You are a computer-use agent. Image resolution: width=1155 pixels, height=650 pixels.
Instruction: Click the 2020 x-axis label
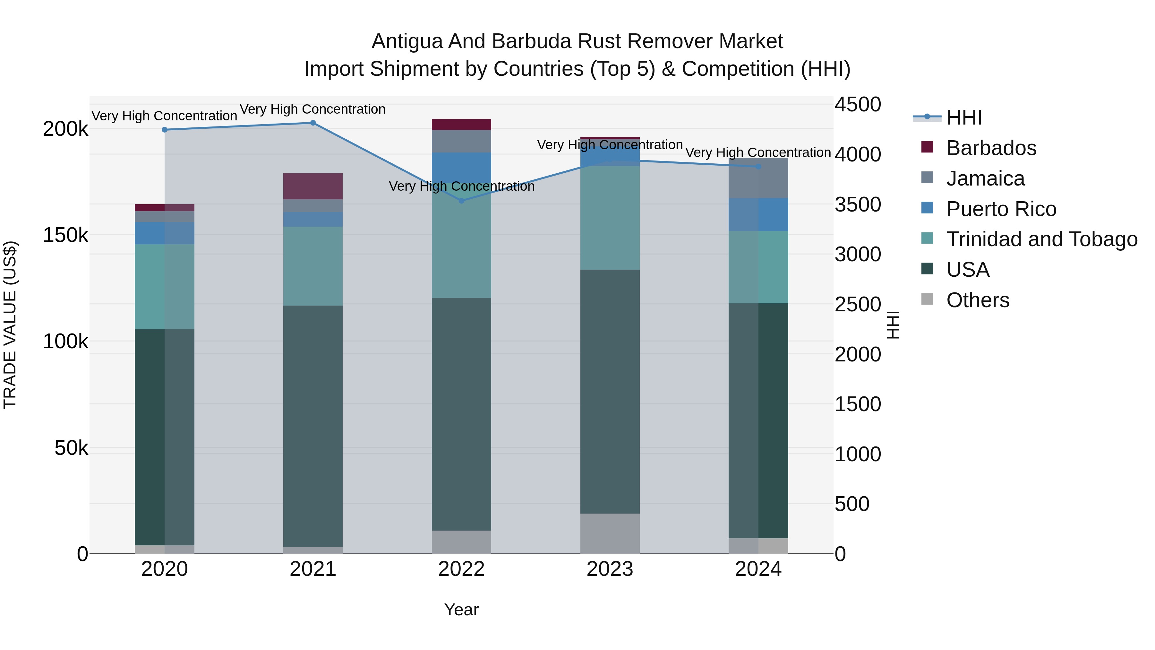point(165,569)
